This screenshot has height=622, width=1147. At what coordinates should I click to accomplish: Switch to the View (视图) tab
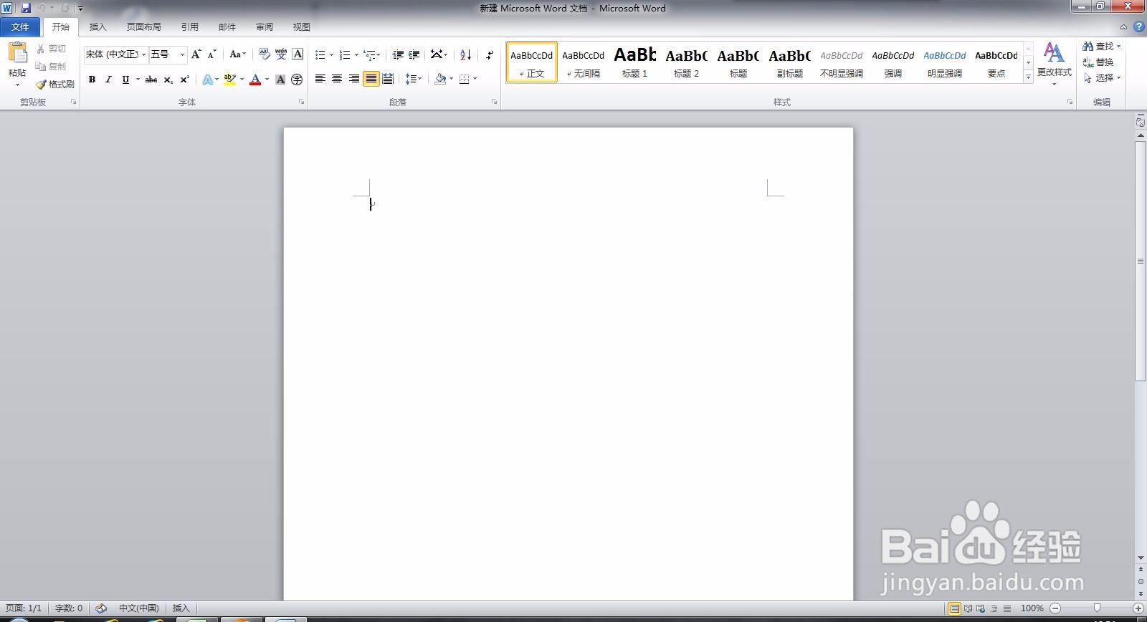click(x=301, y=27)
